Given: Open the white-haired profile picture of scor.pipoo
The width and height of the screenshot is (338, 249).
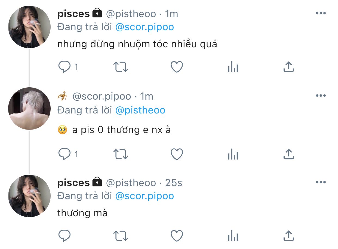Looking at the screenshot, I should [x=29, y=109].
